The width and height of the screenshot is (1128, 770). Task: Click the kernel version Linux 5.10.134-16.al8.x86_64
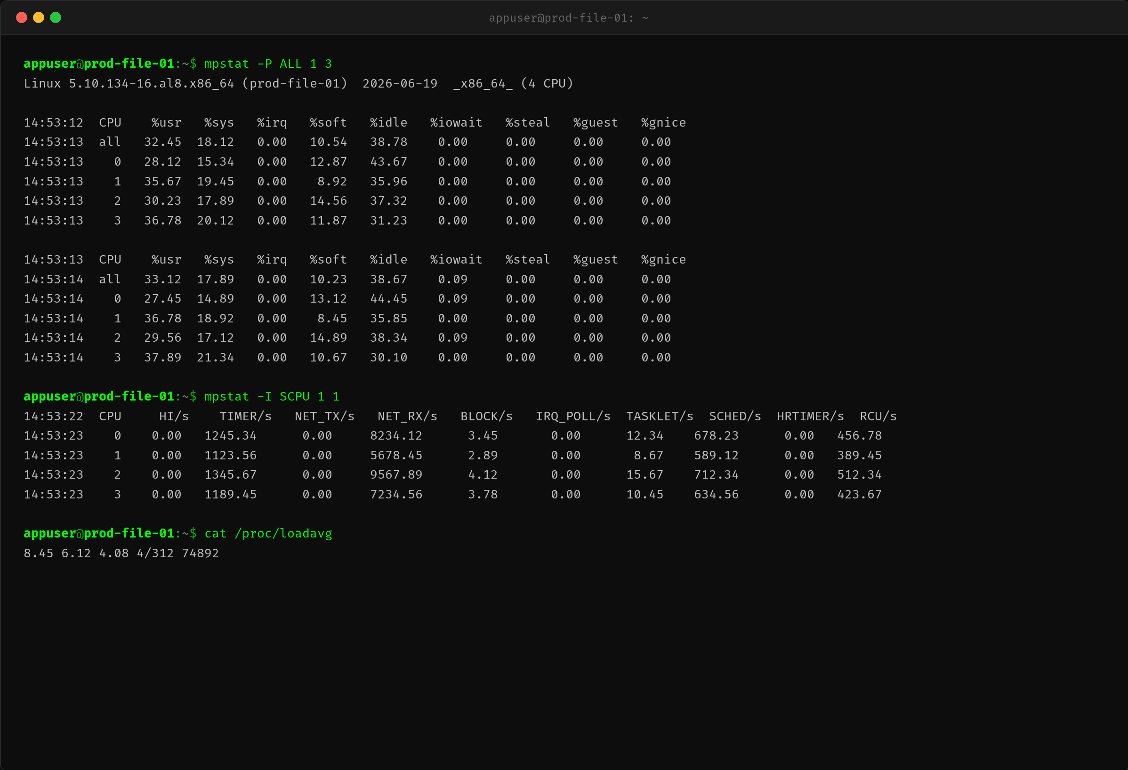[x=129, y=83]
